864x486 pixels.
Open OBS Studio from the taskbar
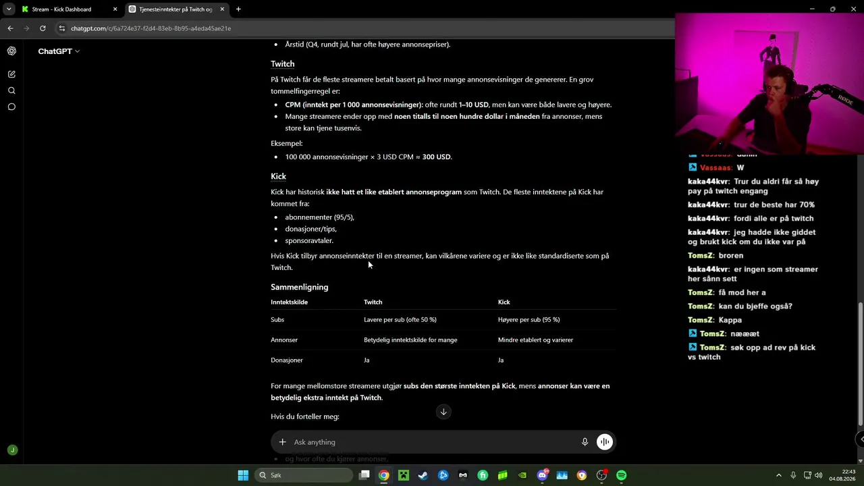point(601,475)
